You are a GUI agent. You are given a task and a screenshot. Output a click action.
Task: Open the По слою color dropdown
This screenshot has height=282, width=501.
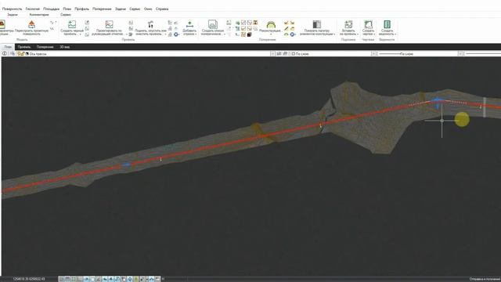point(373,54)
